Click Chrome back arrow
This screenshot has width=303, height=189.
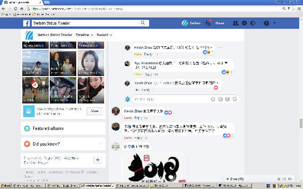(x=3, y=9)
